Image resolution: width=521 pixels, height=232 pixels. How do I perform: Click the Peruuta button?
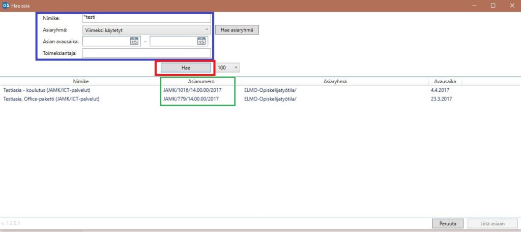[x=448, y=223]
